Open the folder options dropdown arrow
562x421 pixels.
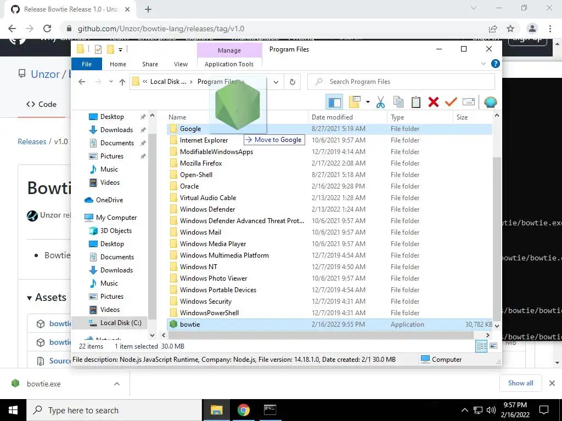[368, 103]
